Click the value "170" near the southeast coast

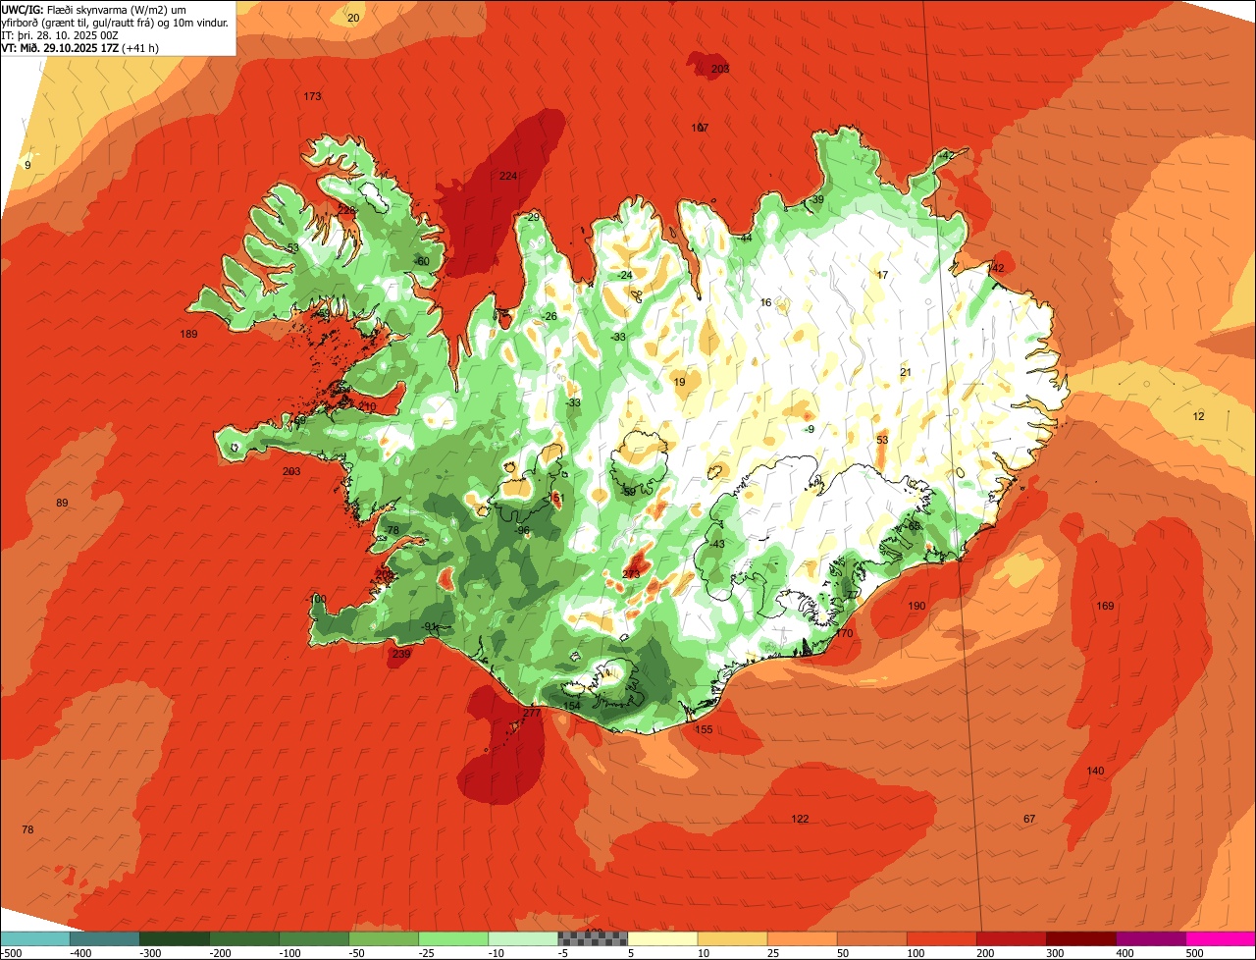(844, 633)
